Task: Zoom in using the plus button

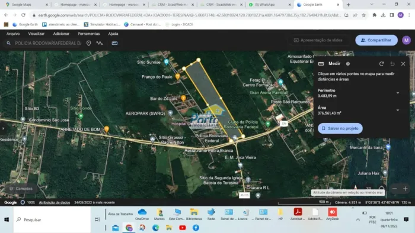Action: [x=405, y=189]
